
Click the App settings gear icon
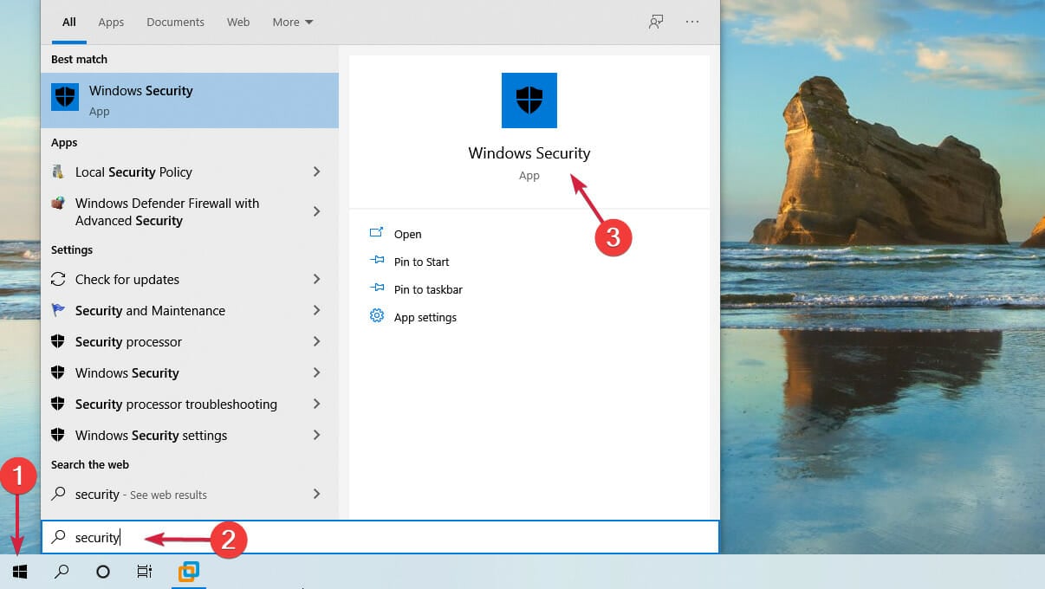tap(377, 316)
